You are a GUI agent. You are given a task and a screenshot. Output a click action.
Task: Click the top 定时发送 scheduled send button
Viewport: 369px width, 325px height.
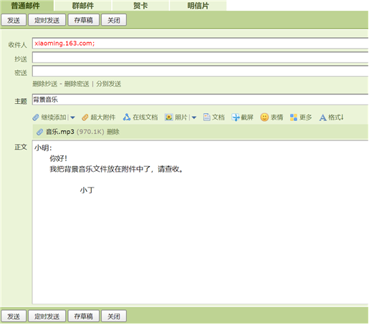(x=47, y=20)
